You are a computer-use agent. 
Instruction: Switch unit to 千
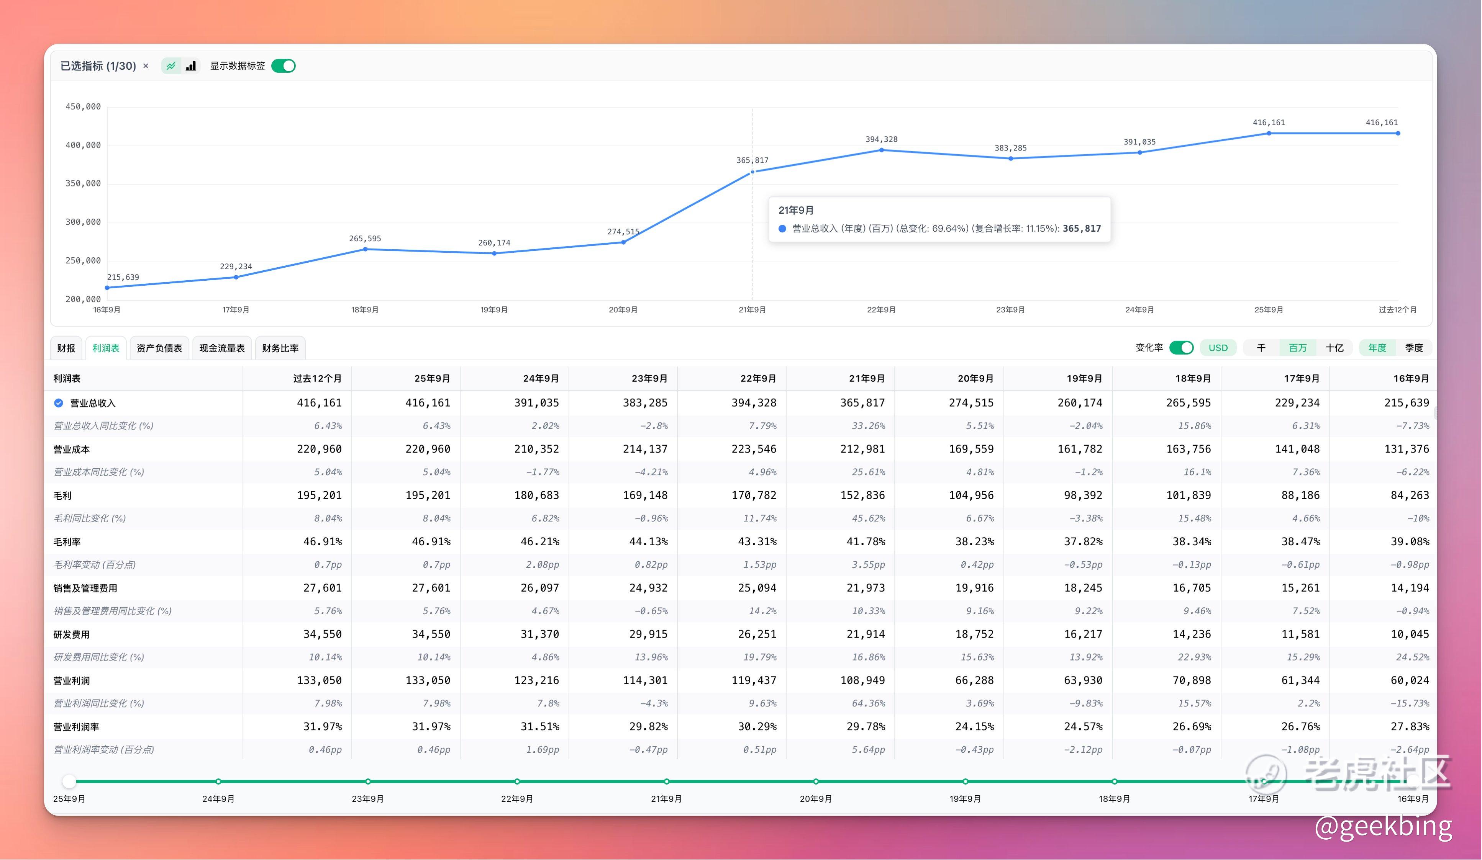pos(1261,347)
